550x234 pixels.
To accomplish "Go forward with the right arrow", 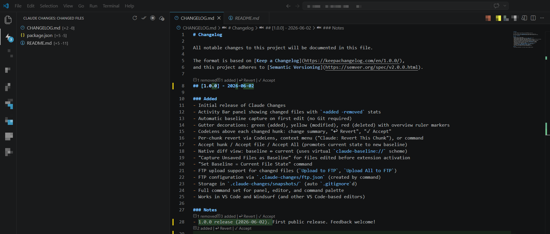I will 297,6.
